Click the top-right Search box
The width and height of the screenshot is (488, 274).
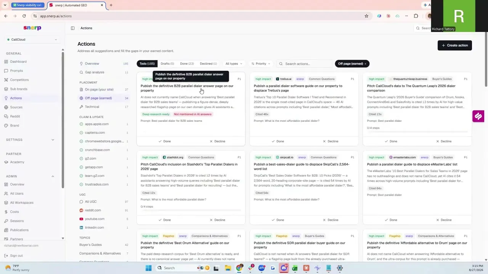click(424, 28)
